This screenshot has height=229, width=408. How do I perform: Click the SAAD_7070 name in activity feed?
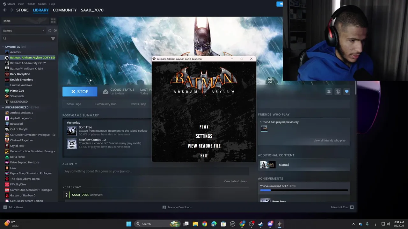coord(80,195)
